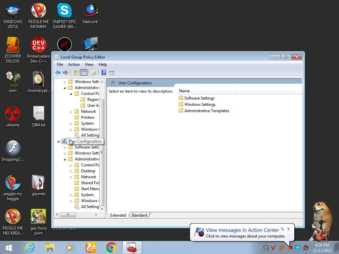Select the ShoppingC... Flash desktop icon
Viewport: 339px width, 254px height.
click(13, 151)
